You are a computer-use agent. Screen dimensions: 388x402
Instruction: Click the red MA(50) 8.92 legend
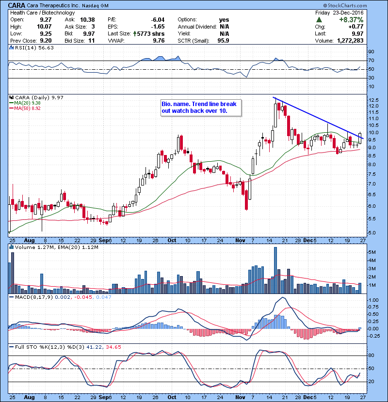(25, 108)
